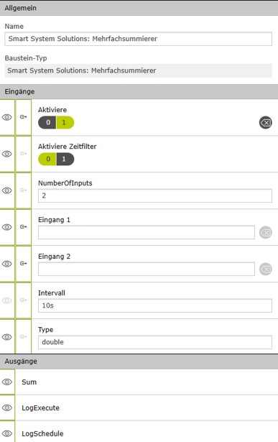Toggle visibility eye of the LogExecute output
Viewport: 278px width, 442px height.
click(7, 408)
